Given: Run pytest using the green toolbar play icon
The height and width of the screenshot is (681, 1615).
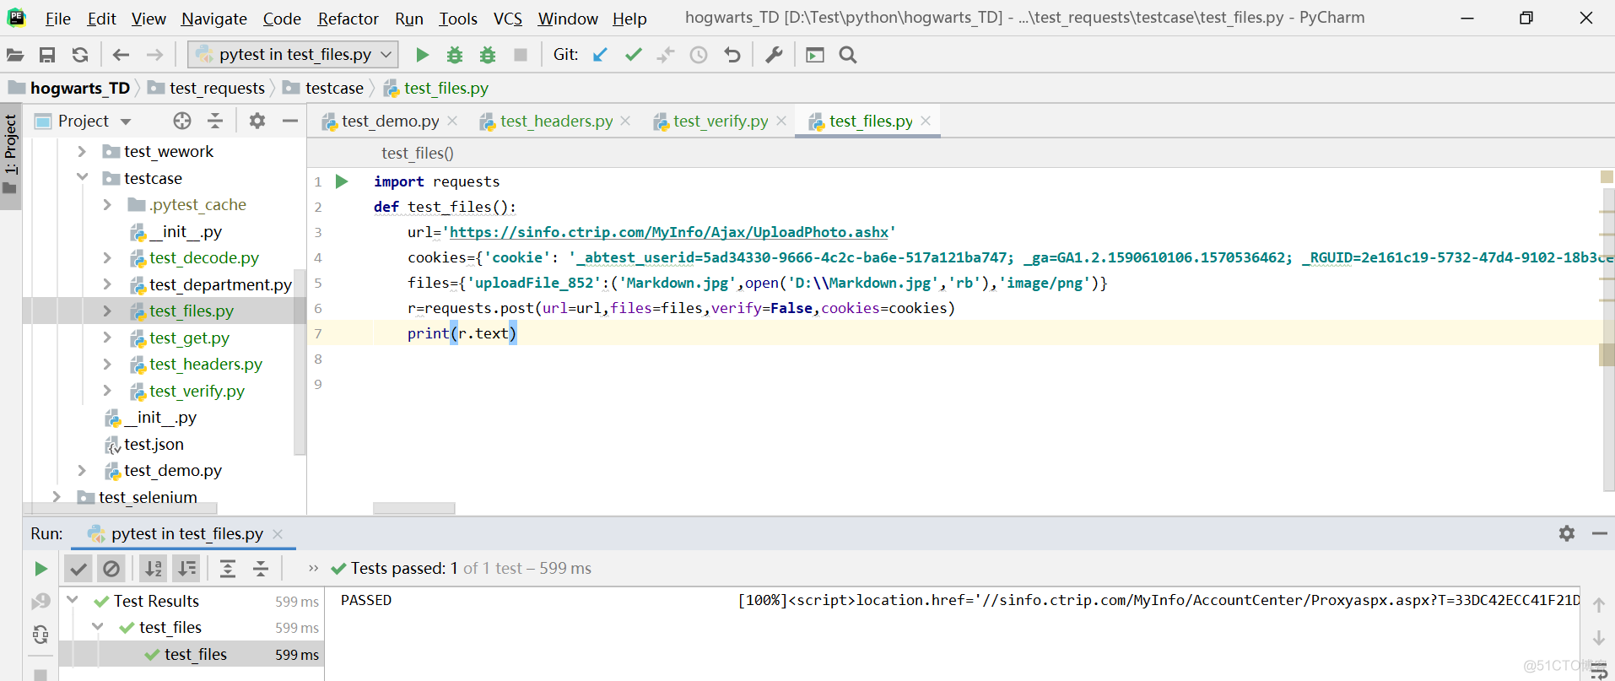Looking at the screenshot, I should (423, 55).
